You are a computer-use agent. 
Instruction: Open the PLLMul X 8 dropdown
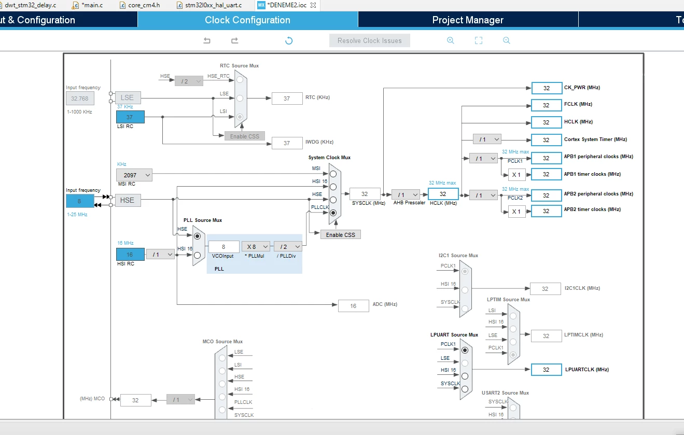[x=256, y=247]
